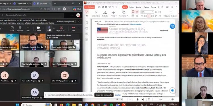Switch to the (53) PROC browser tab
Screen dimensions: 213x106
click(42, 3)
